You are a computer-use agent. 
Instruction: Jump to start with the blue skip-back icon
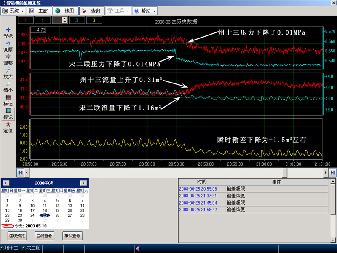[20, 172]
